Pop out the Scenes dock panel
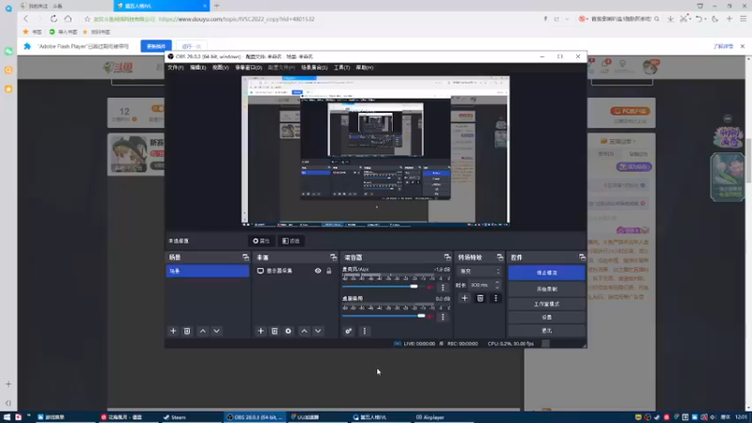752x423 pixels. tap(245, 258)
